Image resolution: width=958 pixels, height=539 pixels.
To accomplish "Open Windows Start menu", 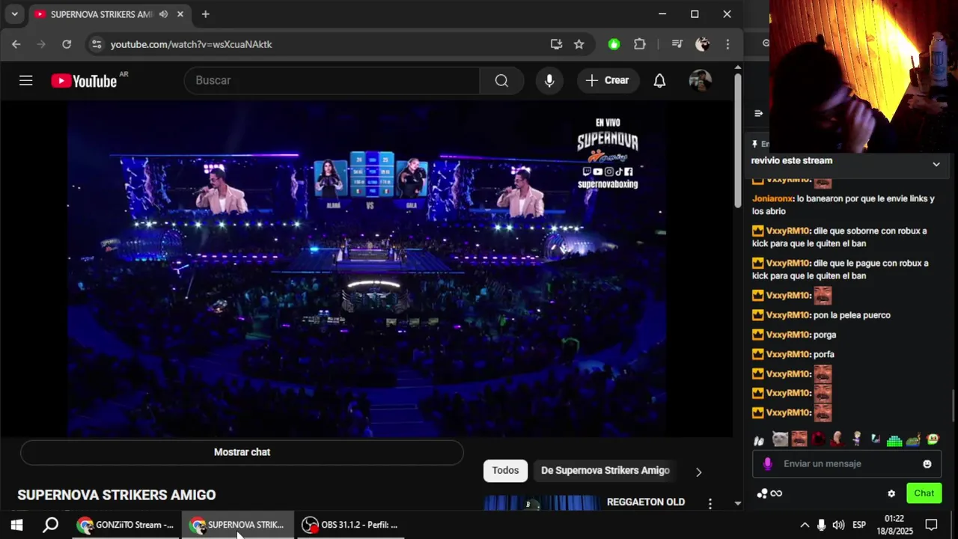I will click(x=16, y=525).
